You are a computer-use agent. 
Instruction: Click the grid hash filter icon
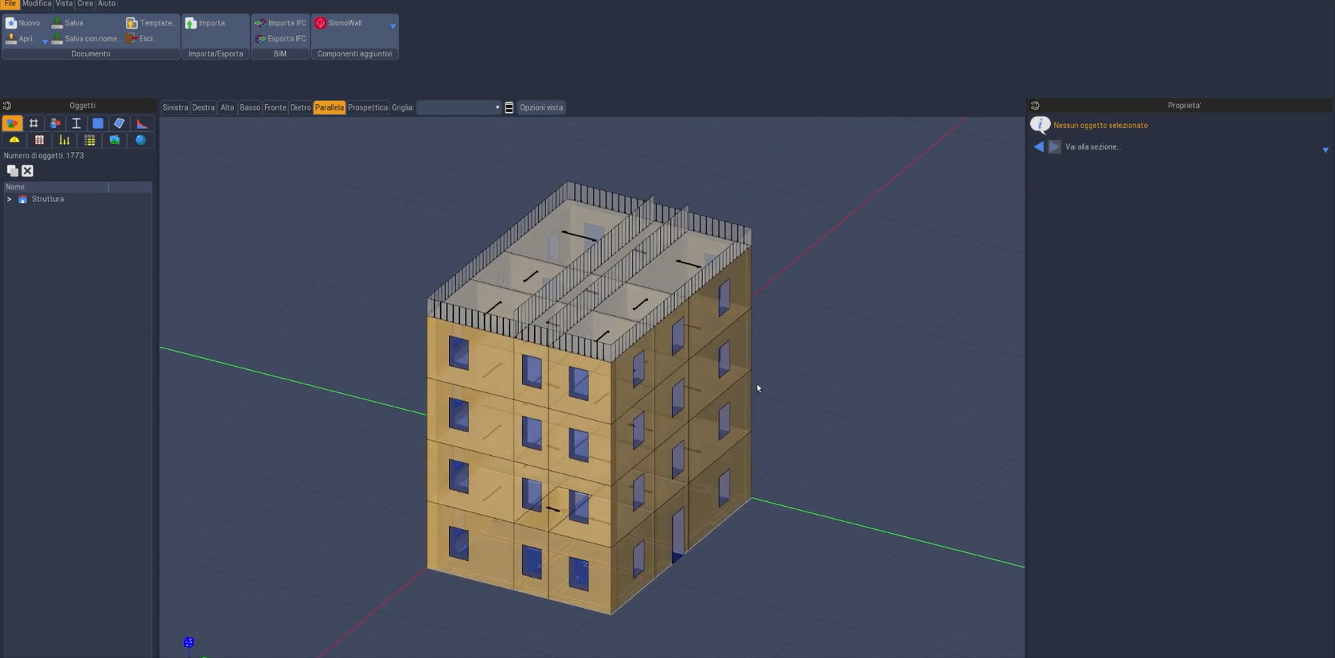point(33,123)
